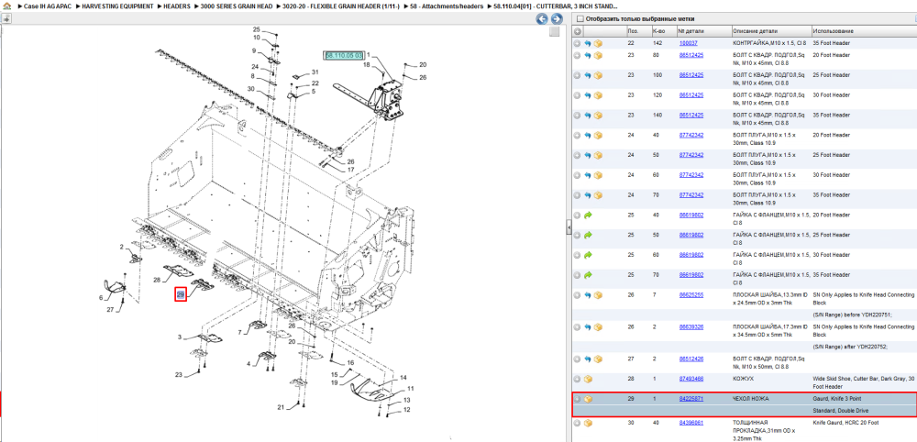Image resolution: width=917 pixels, height=442 pixels.
Task: Open the '3000 SERIES GRAIN HEAD' breadcrumb
Action: coord(237,6)
